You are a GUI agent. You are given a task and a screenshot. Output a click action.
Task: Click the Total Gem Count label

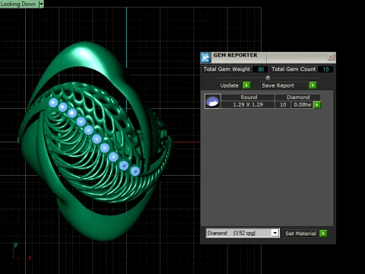(x=294, y=69)
